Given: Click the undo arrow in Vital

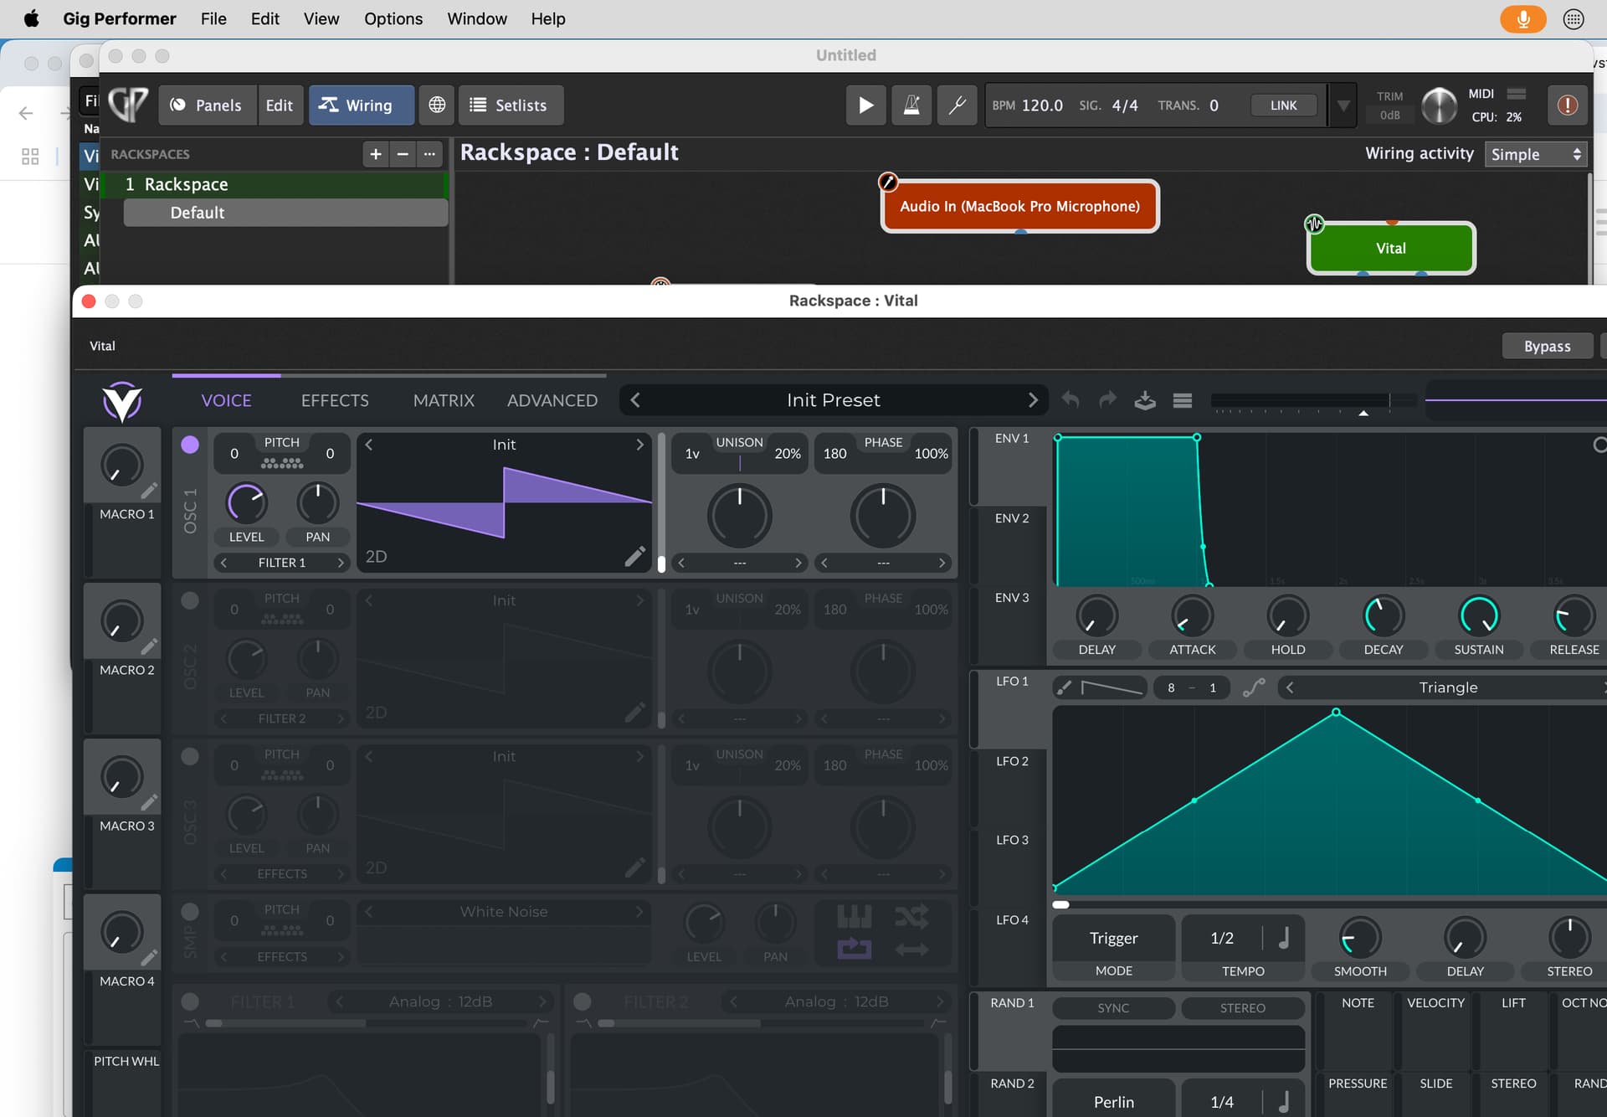Looking at the screenshot, I should coord(1070,400).
